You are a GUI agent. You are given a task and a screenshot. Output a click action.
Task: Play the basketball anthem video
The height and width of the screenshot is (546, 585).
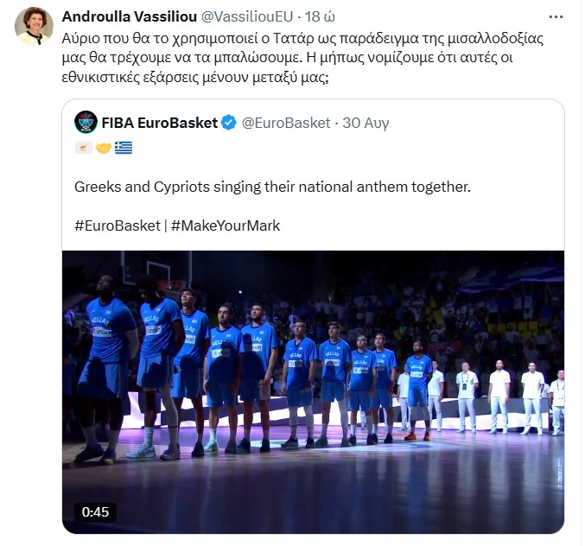(313, 392)
